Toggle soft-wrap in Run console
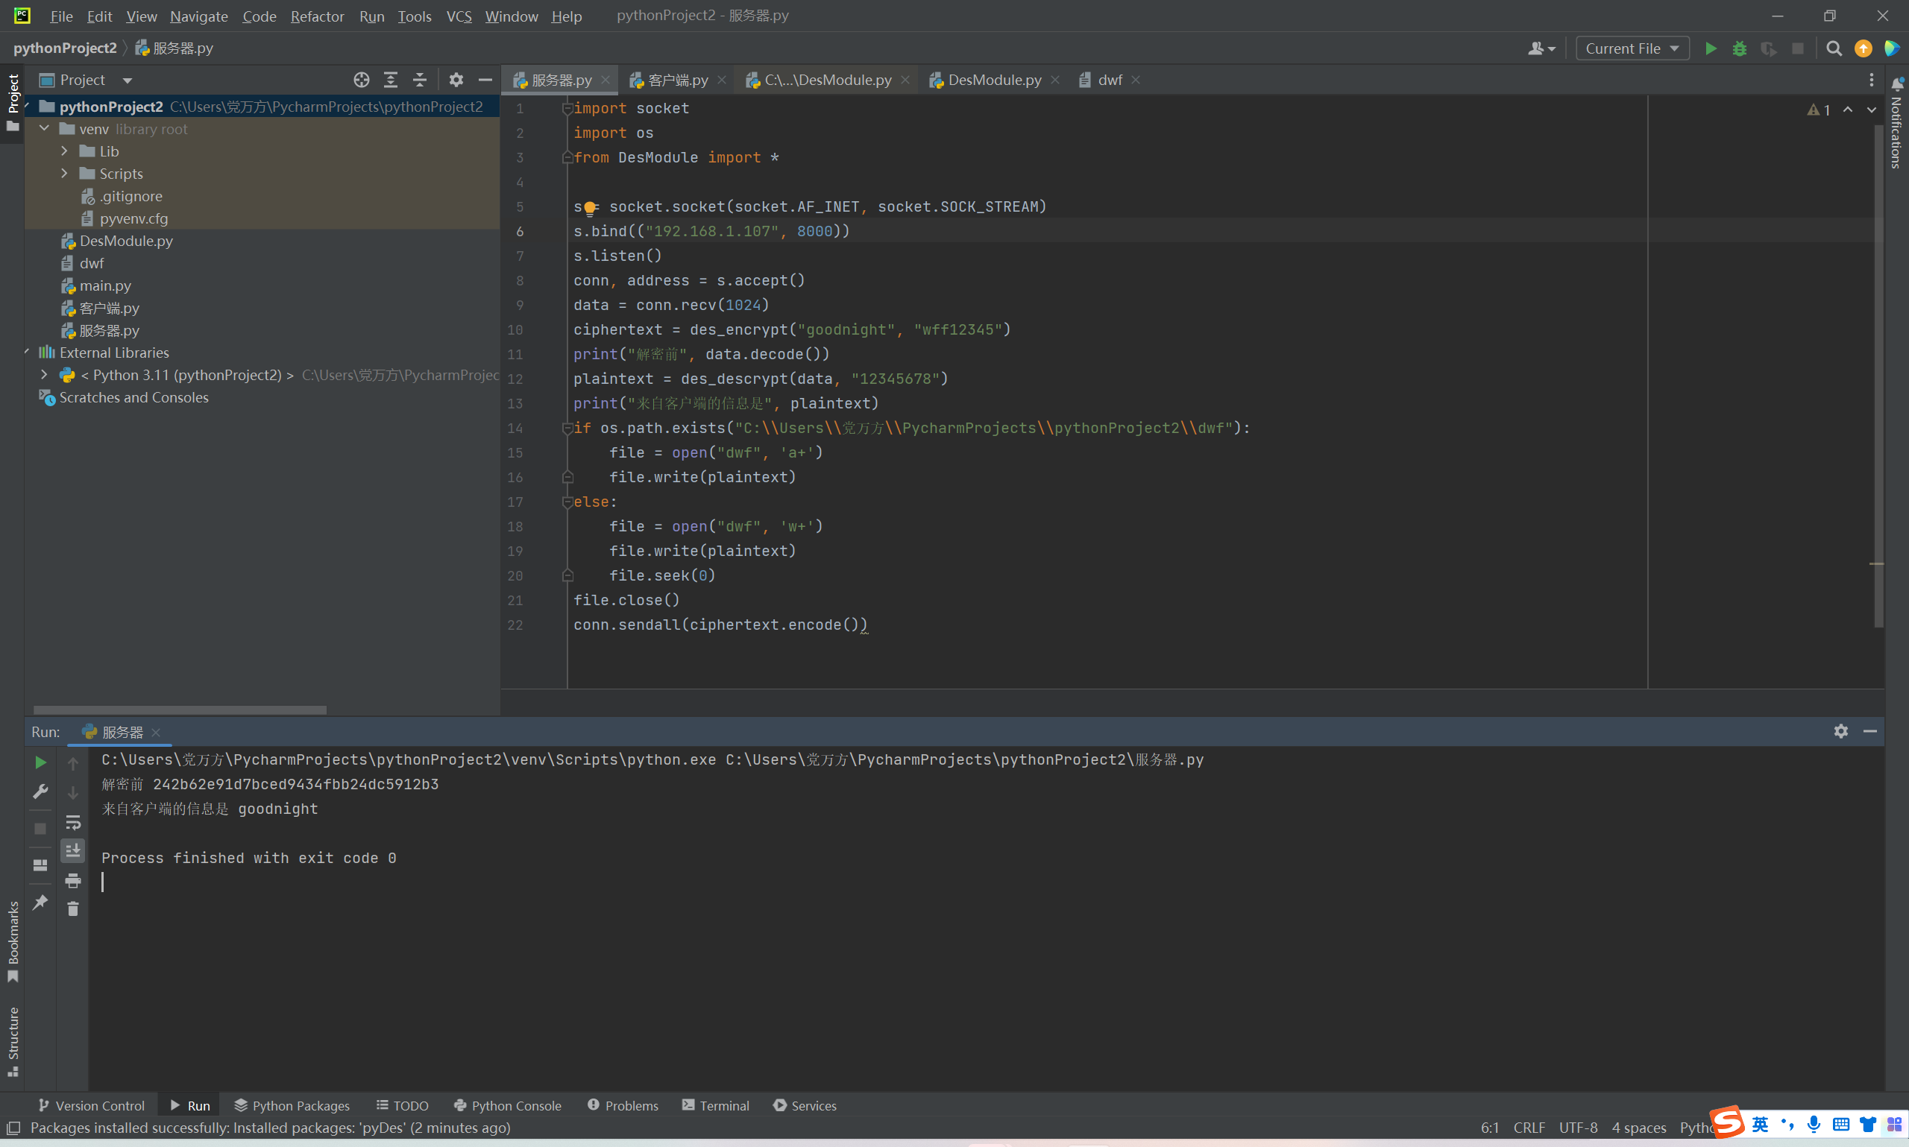 click(72, 821)
